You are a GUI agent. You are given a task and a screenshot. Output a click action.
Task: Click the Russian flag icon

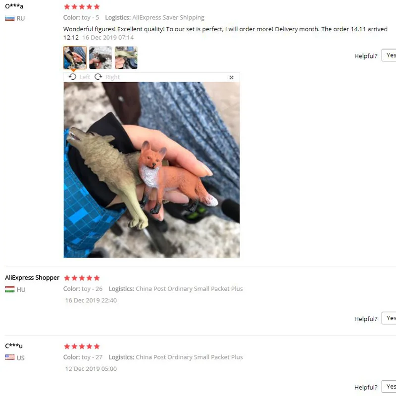[x=9, y=18]
